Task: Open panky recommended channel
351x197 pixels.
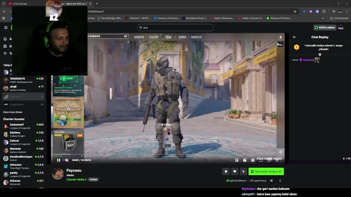Action: point(24,174)
